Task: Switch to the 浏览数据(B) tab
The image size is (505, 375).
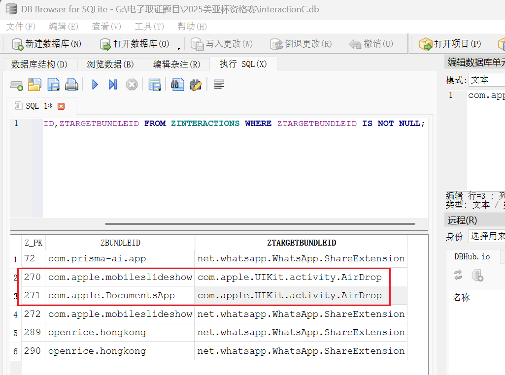Action: click(110, 64)
